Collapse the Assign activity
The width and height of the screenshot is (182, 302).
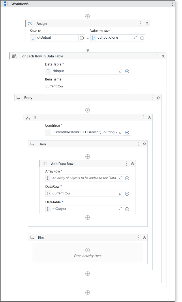tap(147, 23)
